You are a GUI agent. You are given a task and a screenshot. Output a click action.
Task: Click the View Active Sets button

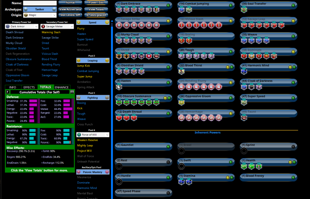coord(69,9)
